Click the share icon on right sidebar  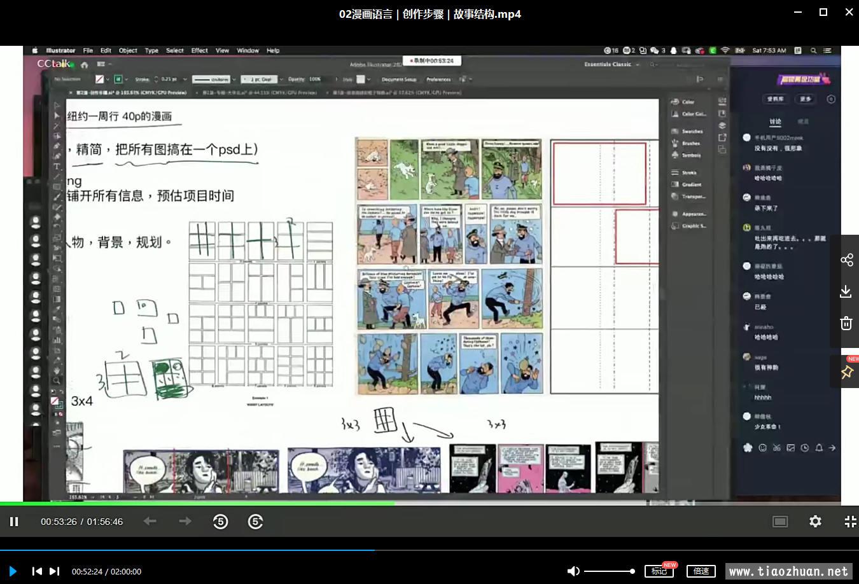coord(846,260)
